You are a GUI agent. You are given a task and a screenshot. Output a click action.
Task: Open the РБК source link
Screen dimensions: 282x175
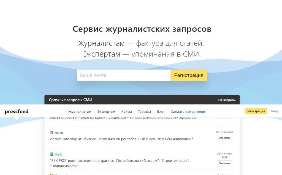tap(58, 154)
